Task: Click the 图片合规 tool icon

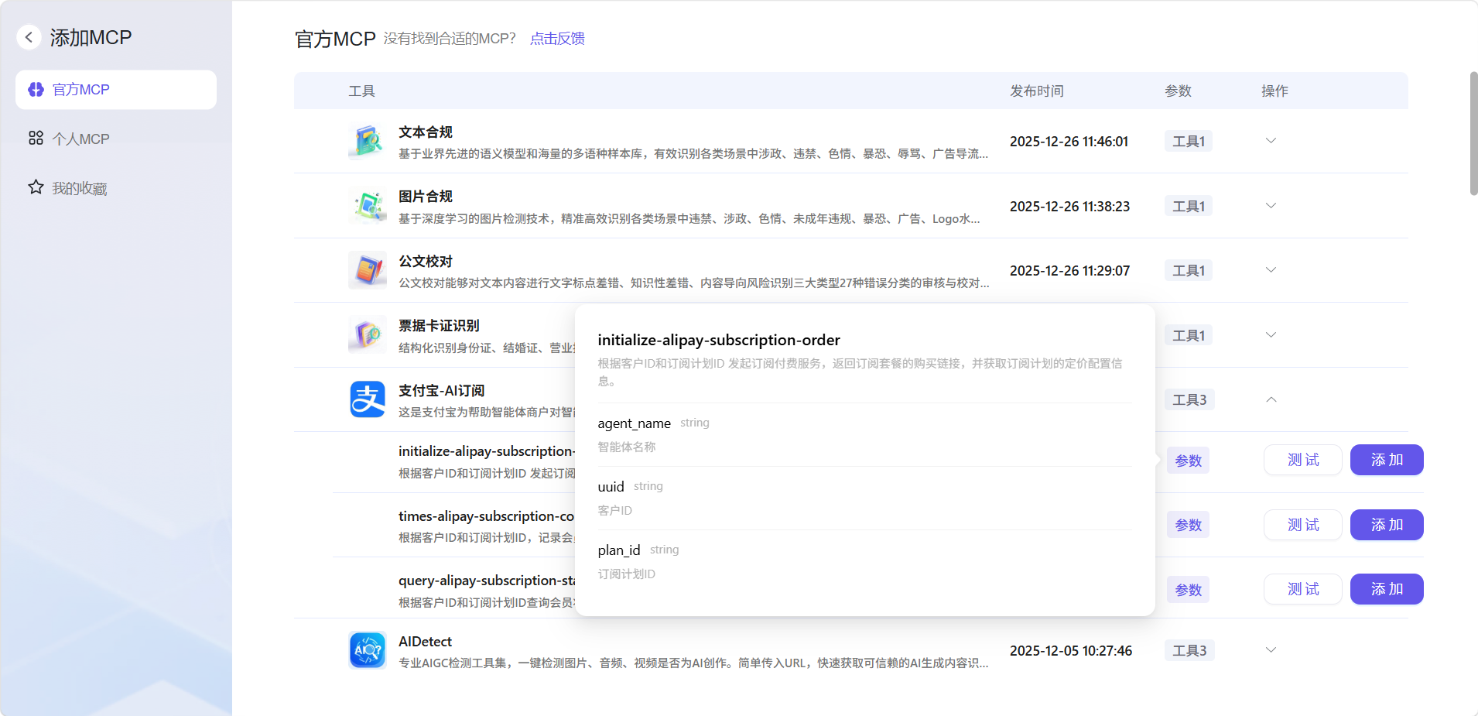Action: 368,206
